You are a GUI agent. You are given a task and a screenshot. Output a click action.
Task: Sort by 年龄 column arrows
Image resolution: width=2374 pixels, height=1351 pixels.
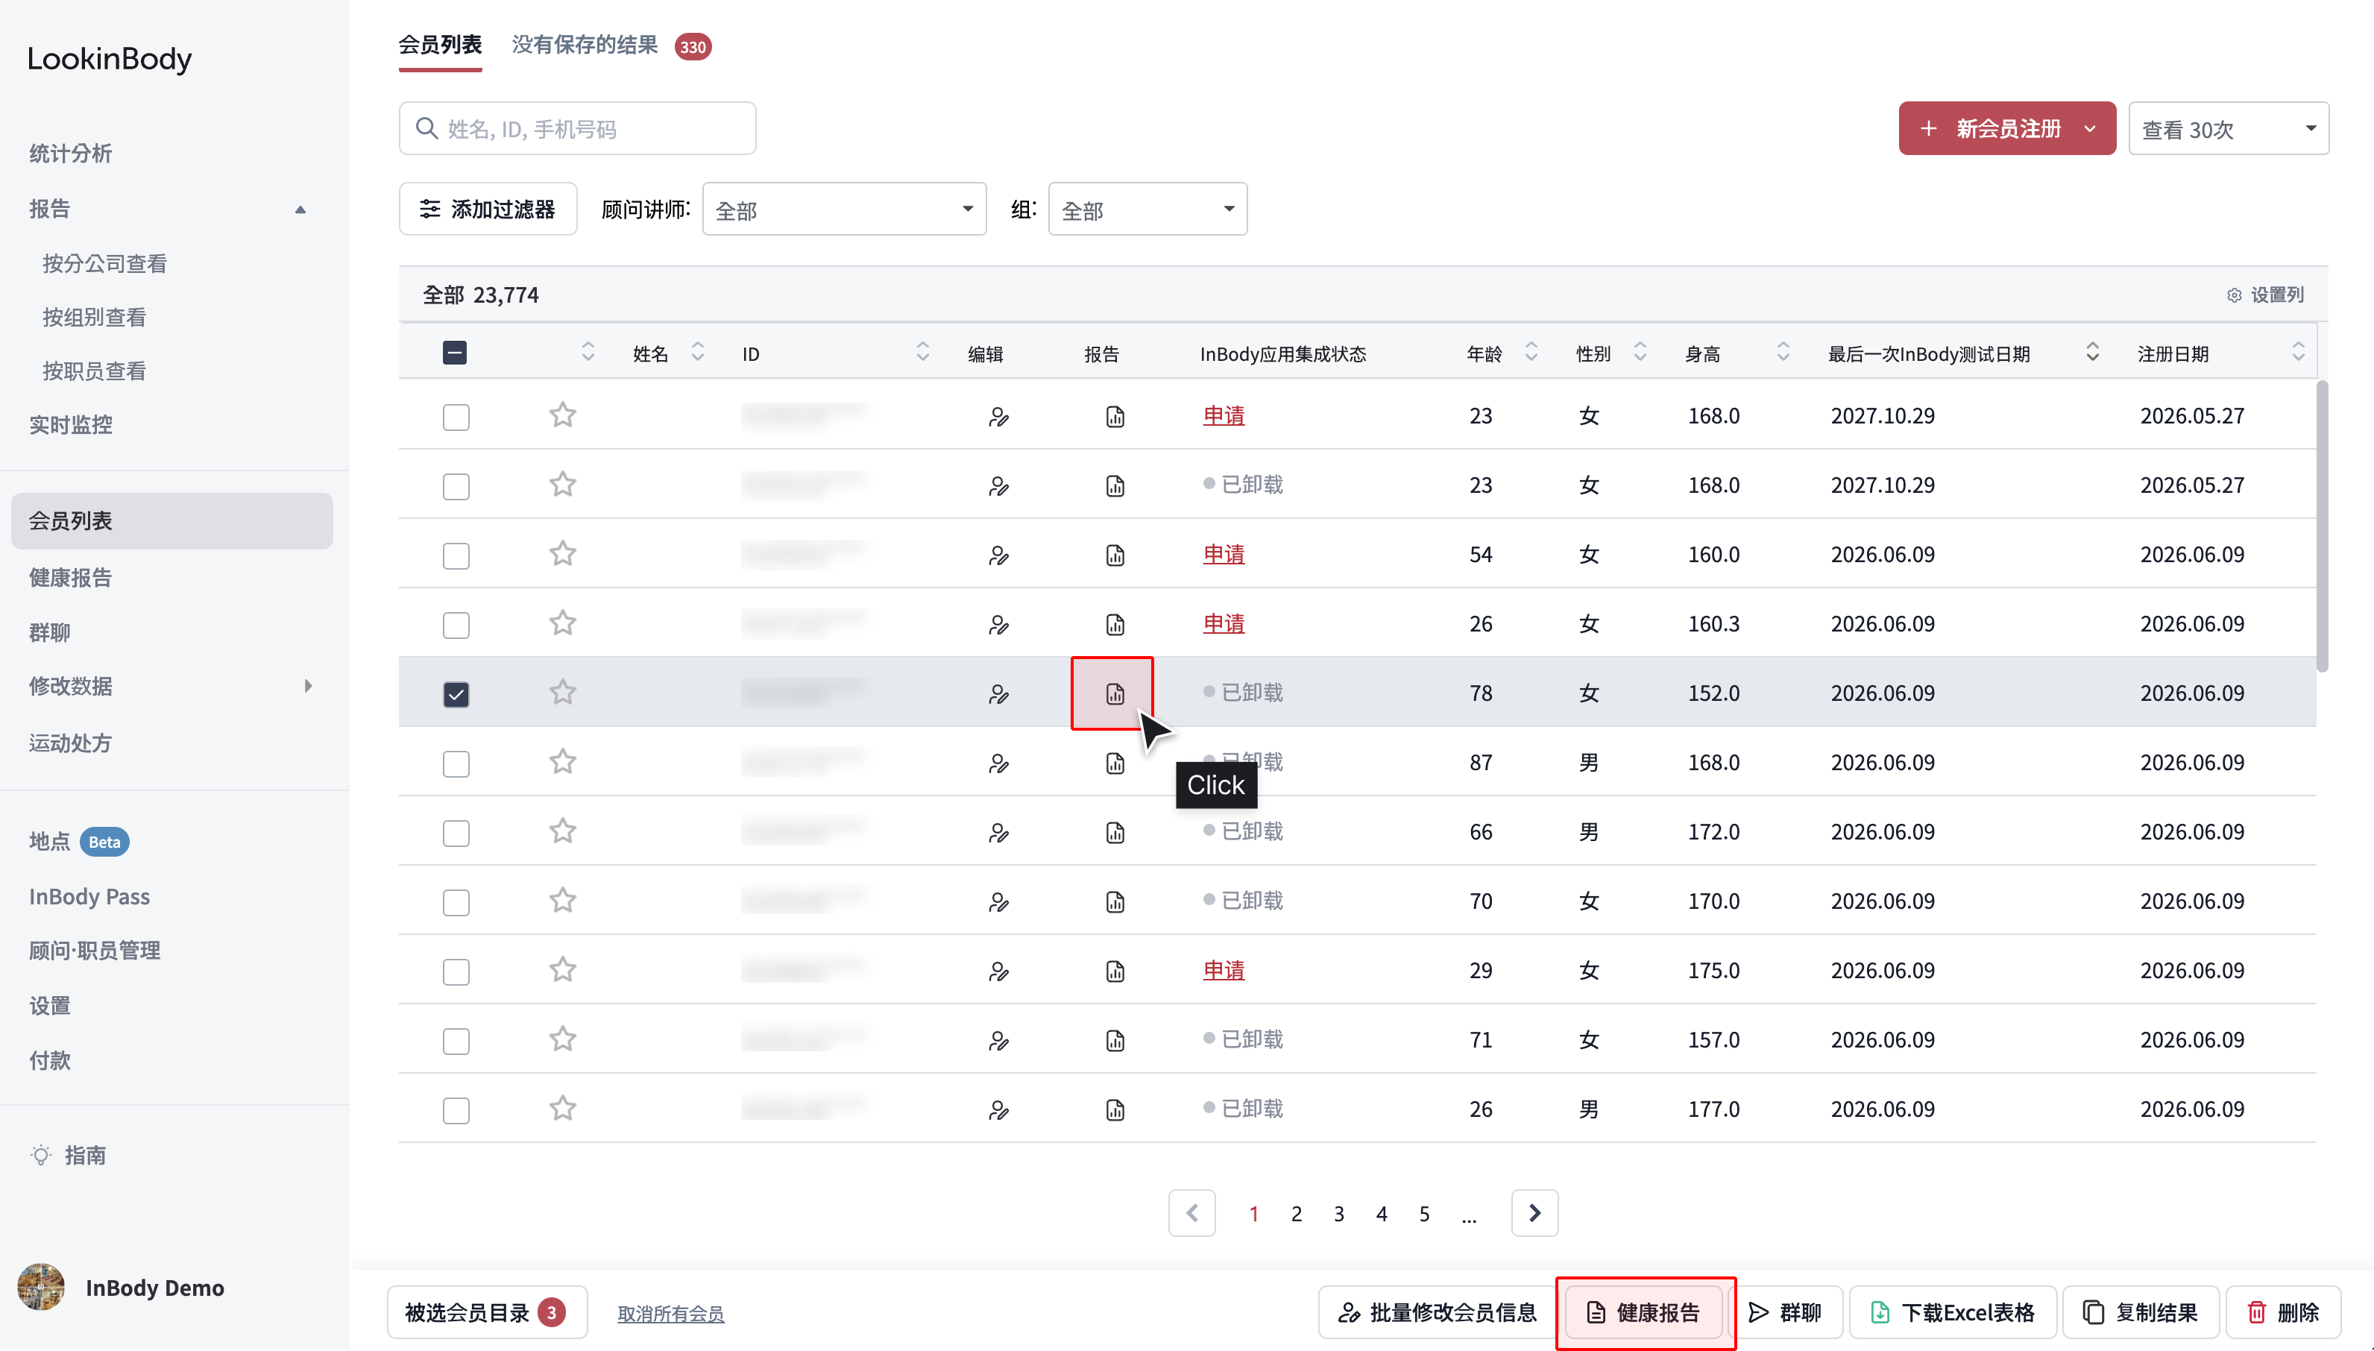[x=1531, y=353]
